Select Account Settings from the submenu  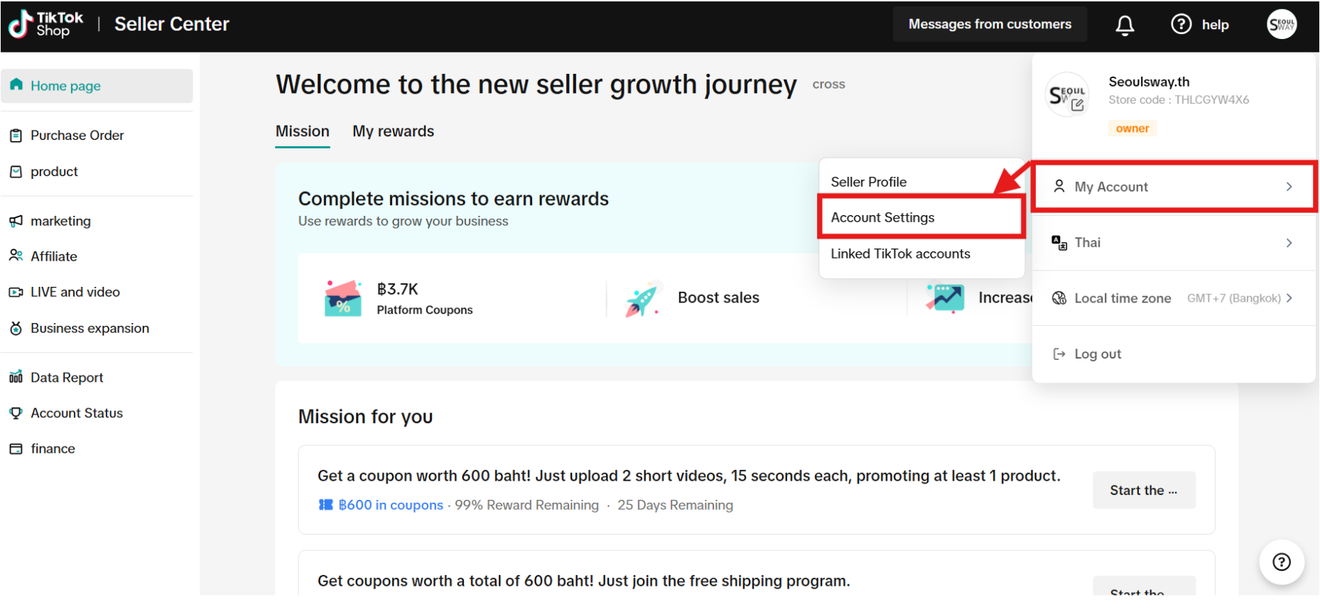883,218
